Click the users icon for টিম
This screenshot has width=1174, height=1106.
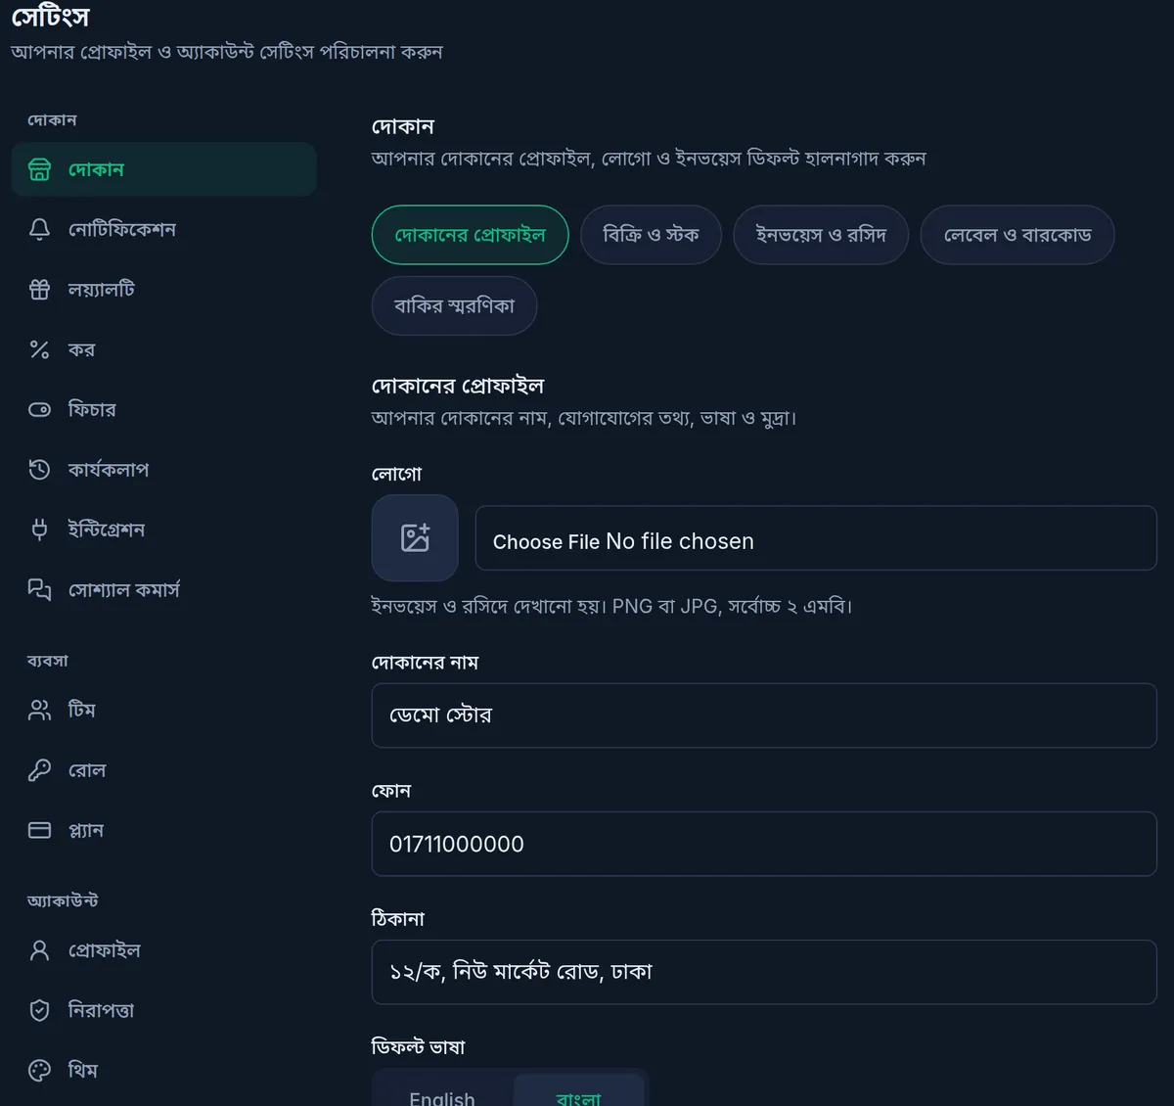[39, 710]
